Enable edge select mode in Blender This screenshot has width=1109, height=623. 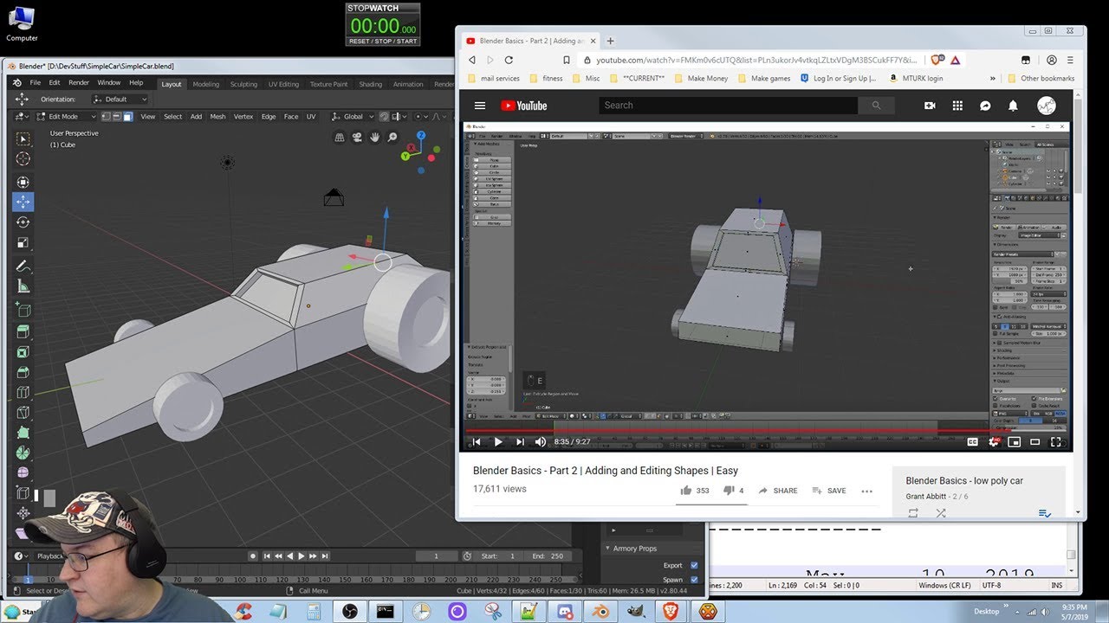click(x=117, y=117)
